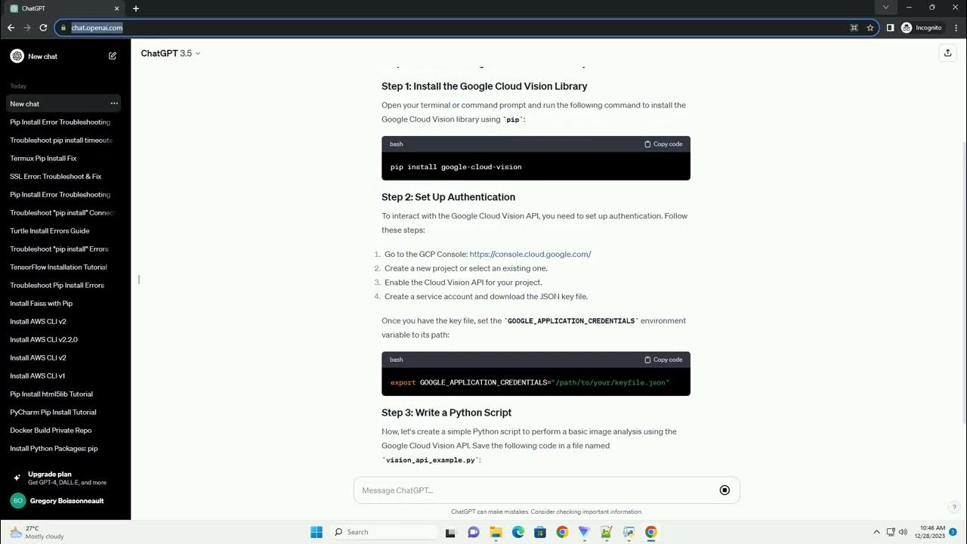967x544 pixels.
Task: Open Turtle Install Errors Guide chat
Action: click(63, 230)
